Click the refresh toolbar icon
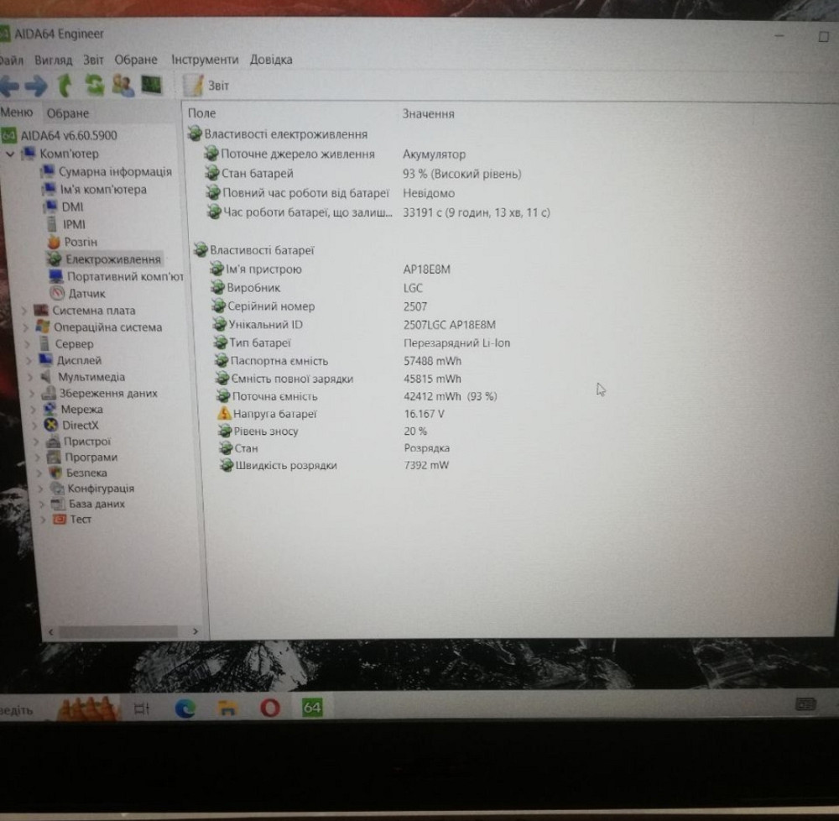 (95, 85)
